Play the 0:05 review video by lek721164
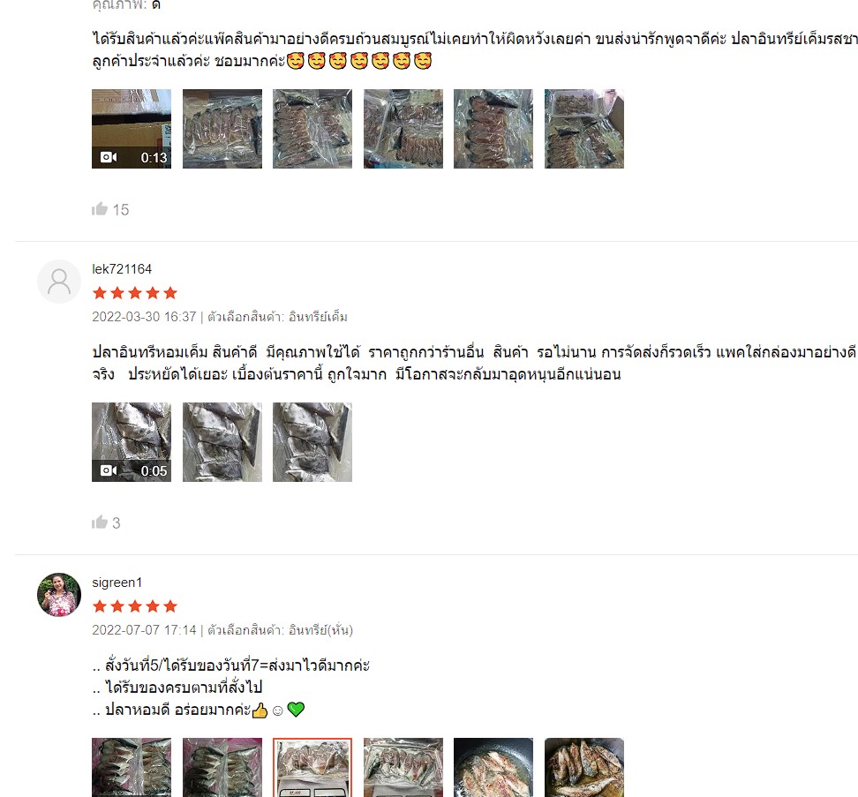The width and height of the screenshot is (858, 797). pos(132,442)
